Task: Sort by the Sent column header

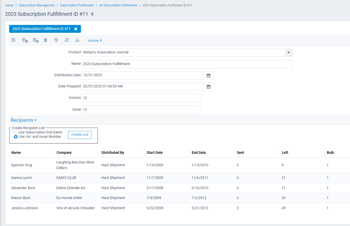Action: pos(240,153)
